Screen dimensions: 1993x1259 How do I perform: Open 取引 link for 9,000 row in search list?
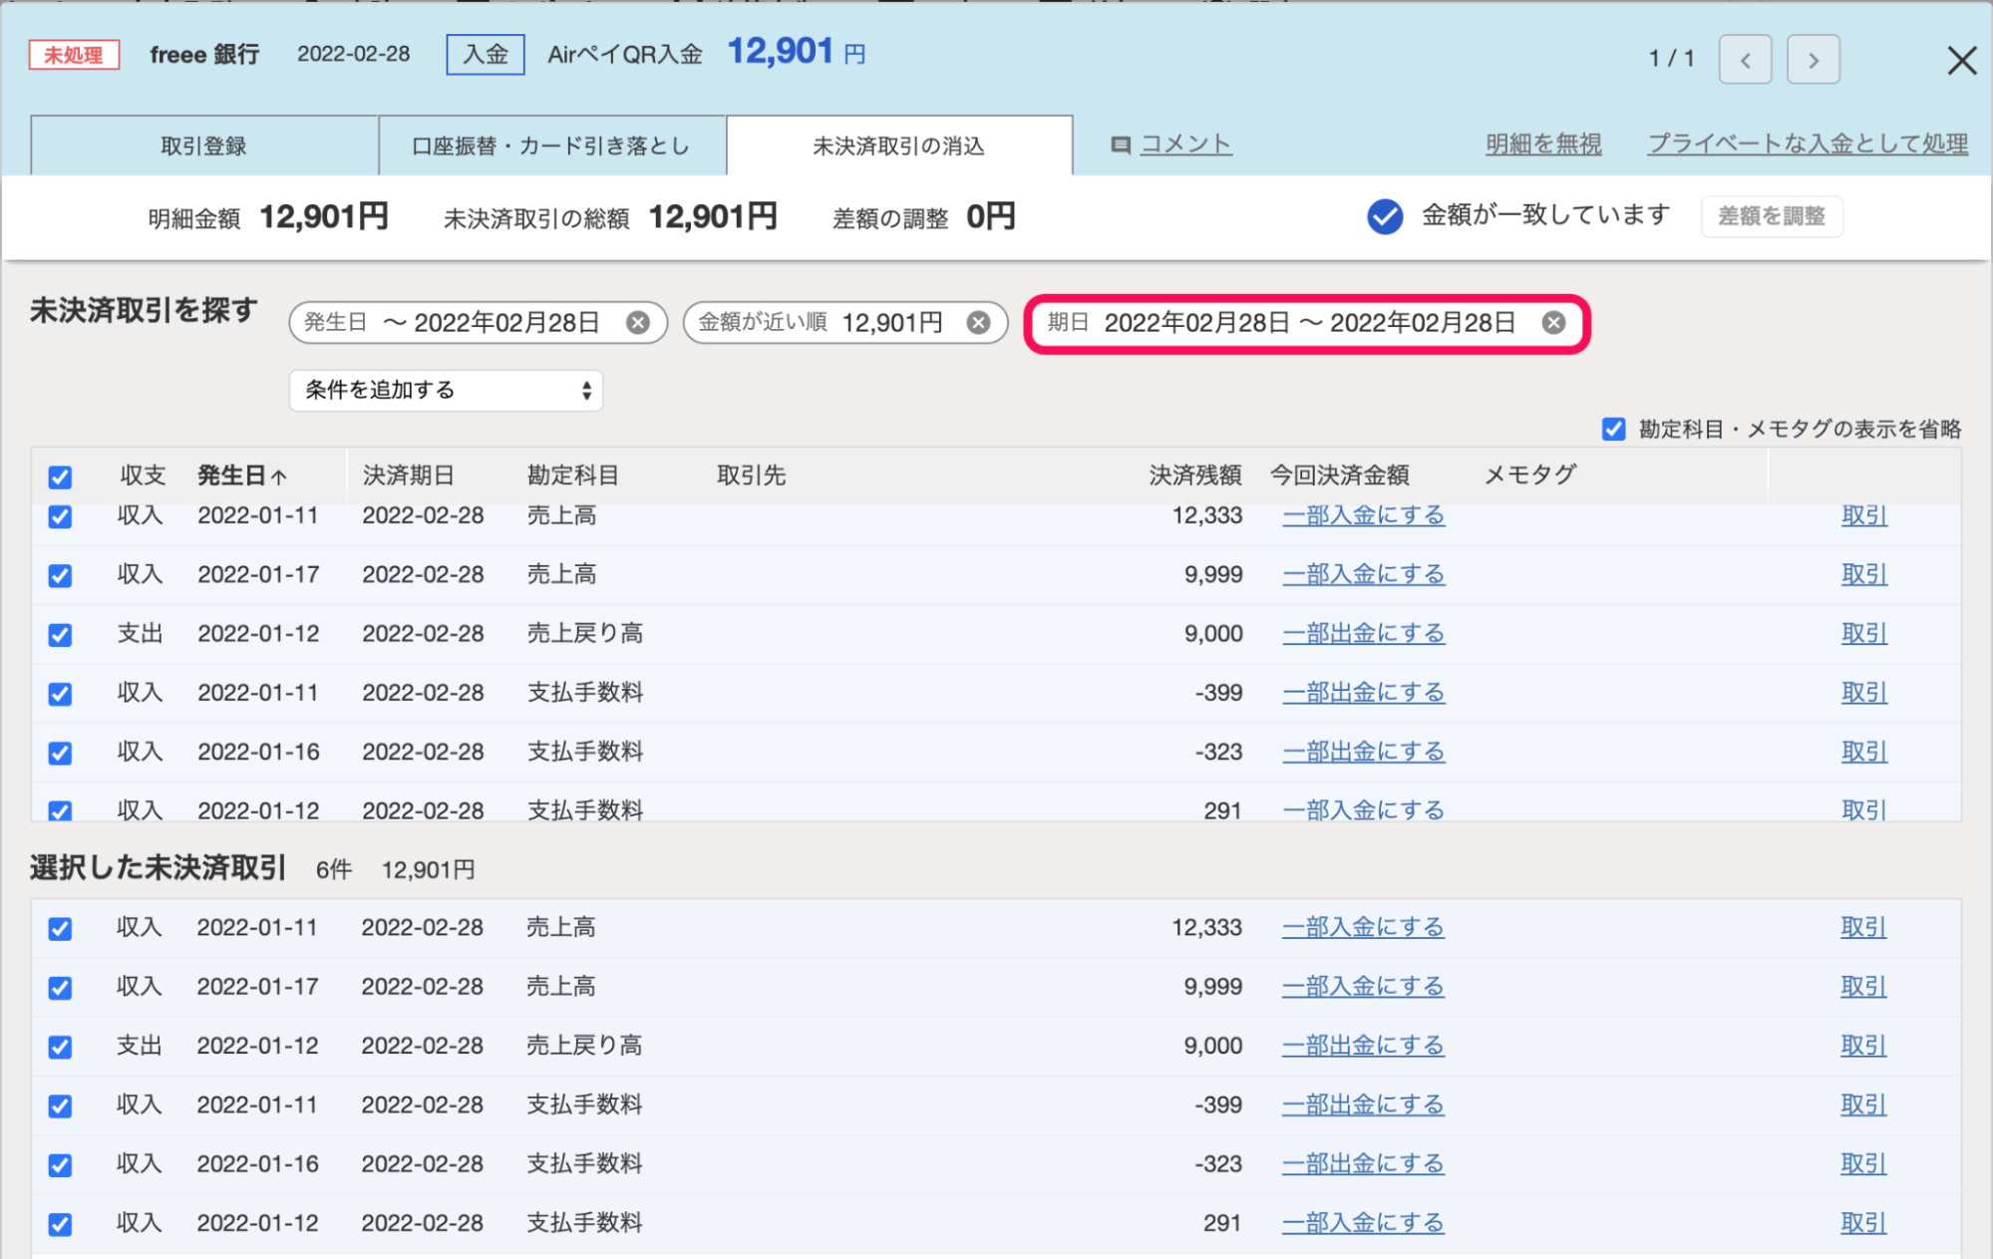click(x=1863, y=633)
